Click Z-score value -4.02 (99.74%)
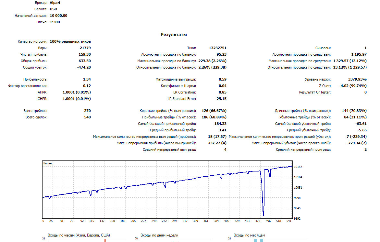Viewport: 380px width, 242px height. pyautogui.click(x=353, y=86)
